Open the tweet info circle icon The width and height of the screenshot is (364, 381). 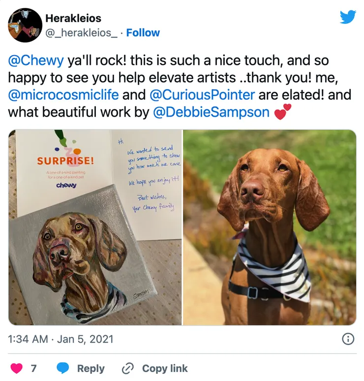[x=348, y=339]
